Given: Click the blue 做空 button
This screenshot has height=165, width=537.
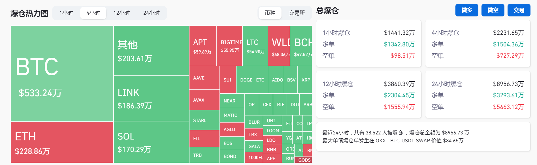Looking at the screenshot, I should point(493,10).
